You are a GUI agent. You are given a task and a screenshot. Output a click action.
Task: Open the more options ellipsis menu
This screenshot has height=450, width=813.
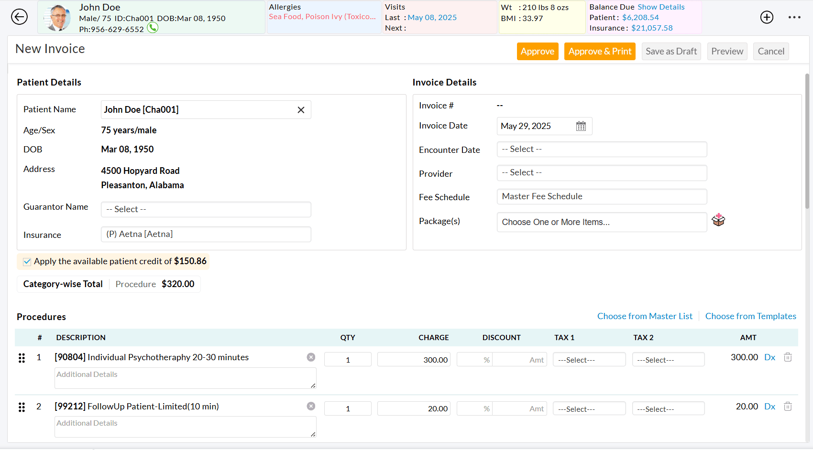(794, 17)
